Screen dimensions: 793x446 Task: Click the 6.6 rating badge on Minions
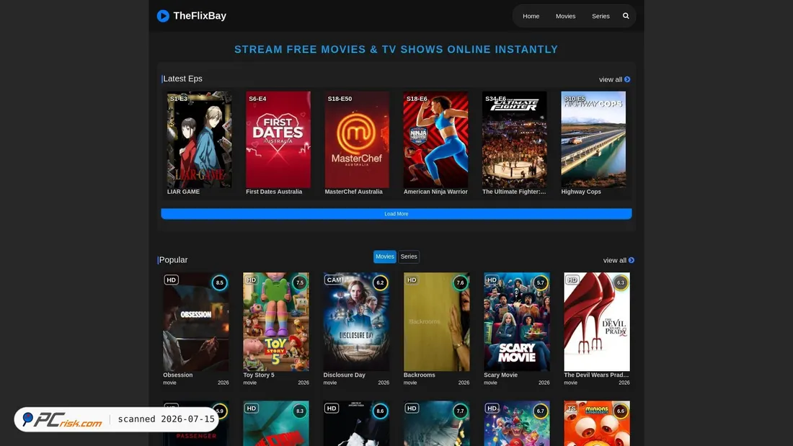[x=621, y=411]
